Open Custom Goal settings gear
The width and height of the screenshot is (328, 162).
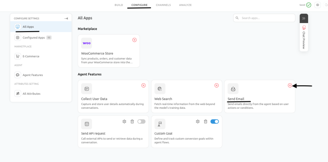coord(198,122)
